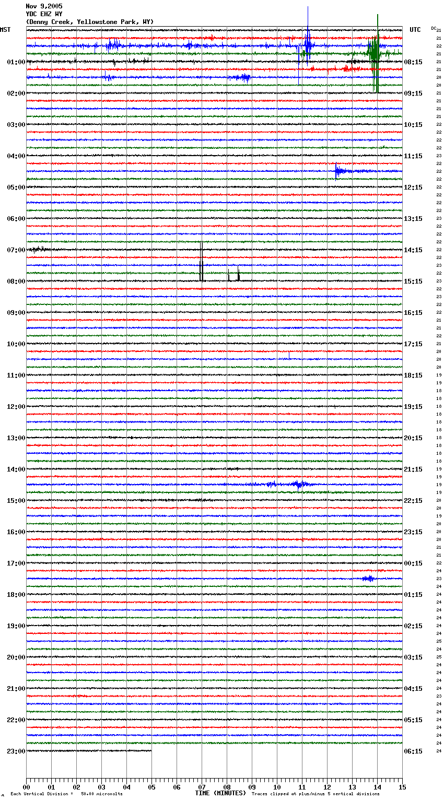Click "(Denny Creek, Yellowstone Park, WY)" station name
Screen dimensions: 444x801
(90, 22)
